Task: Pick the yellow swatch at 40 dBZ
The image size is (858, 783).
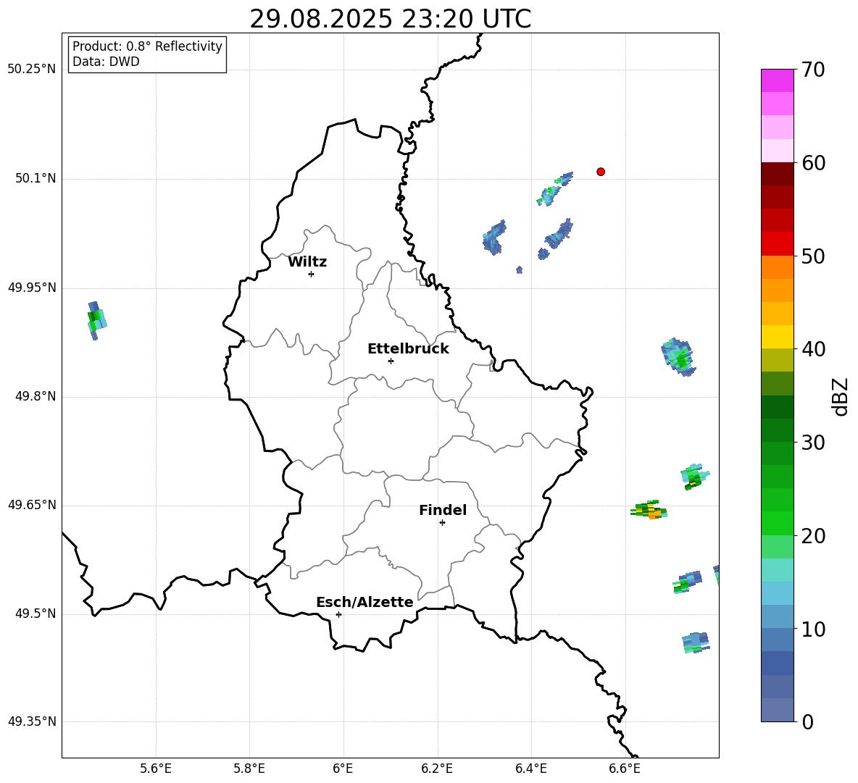Action: (x=777, y=337)
